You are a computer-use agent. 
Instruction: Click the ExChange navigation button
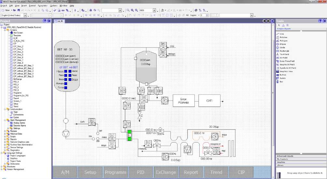pyautogui.click(x=166, y=172)
